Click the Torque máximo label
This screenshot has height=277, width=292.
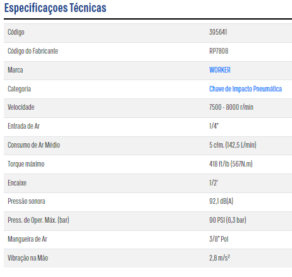click(x=26, y=164)
